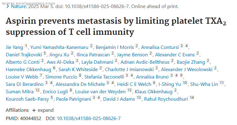This screenshot has height=125, width=237.
Task: Select author Rahul Roychoudhuri
Action: (166, 99)
